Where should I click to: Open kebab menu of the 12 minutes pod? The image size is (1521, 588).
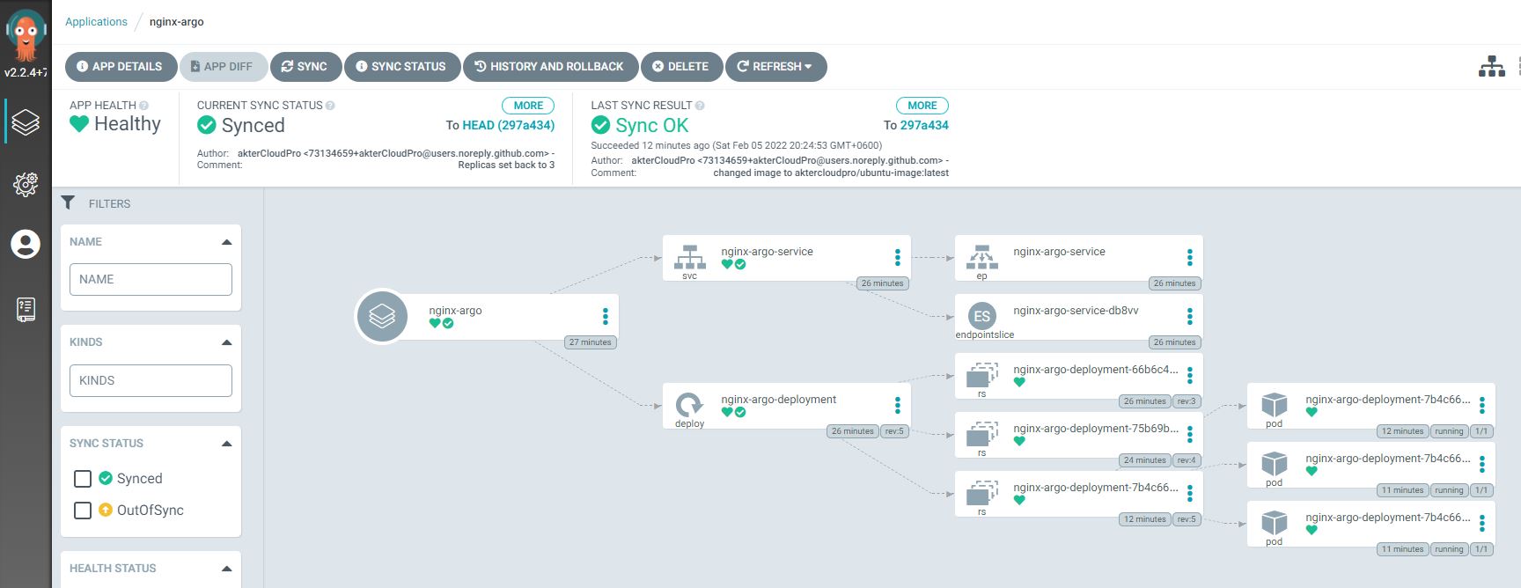tap(1481, 405)
